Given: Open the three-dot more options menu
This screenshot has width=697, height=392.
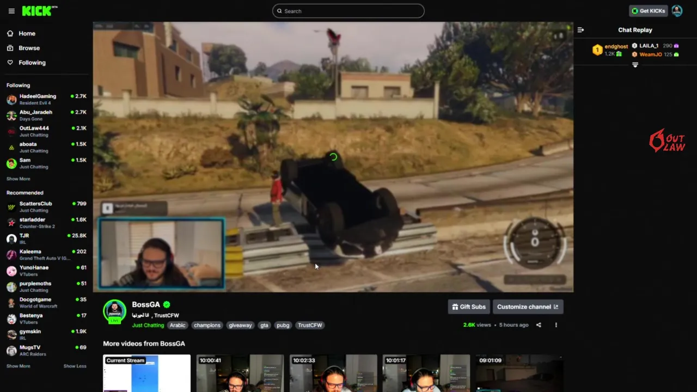Looking at the screenshot, I should pyautogui.click(x=556, y=325).
